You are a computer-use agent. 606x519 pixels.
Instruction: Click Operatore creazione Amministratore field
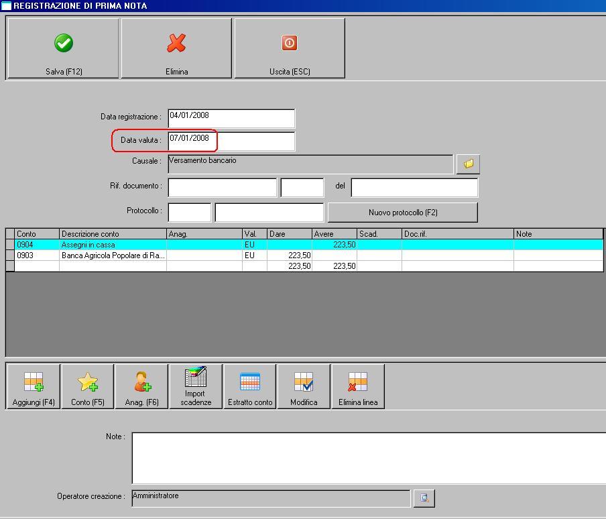pos(271,498)
